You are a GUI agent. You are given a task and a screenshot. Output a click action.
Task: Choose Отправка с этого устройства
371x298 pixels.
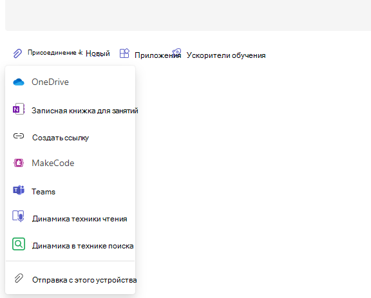coord(70,280)
